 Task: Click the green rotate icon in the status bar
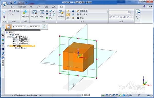(x=120, y=95)
